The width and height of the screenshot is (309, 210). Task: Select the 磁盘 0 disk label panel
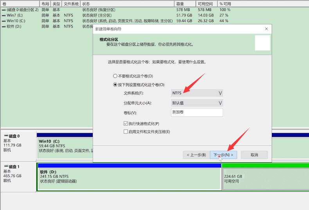(18, 146)
